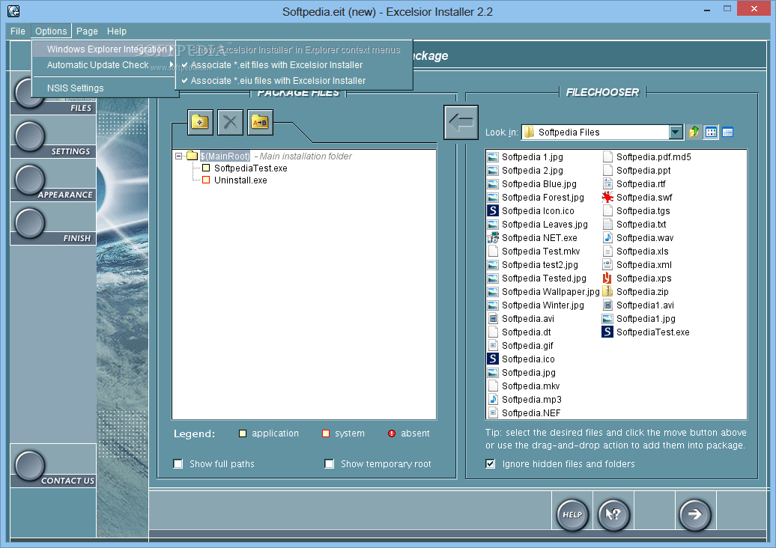The height and width of the screenshot is (548, 776).
Task: Select the Softpedia.xml file
Action: tap(637, 264)
